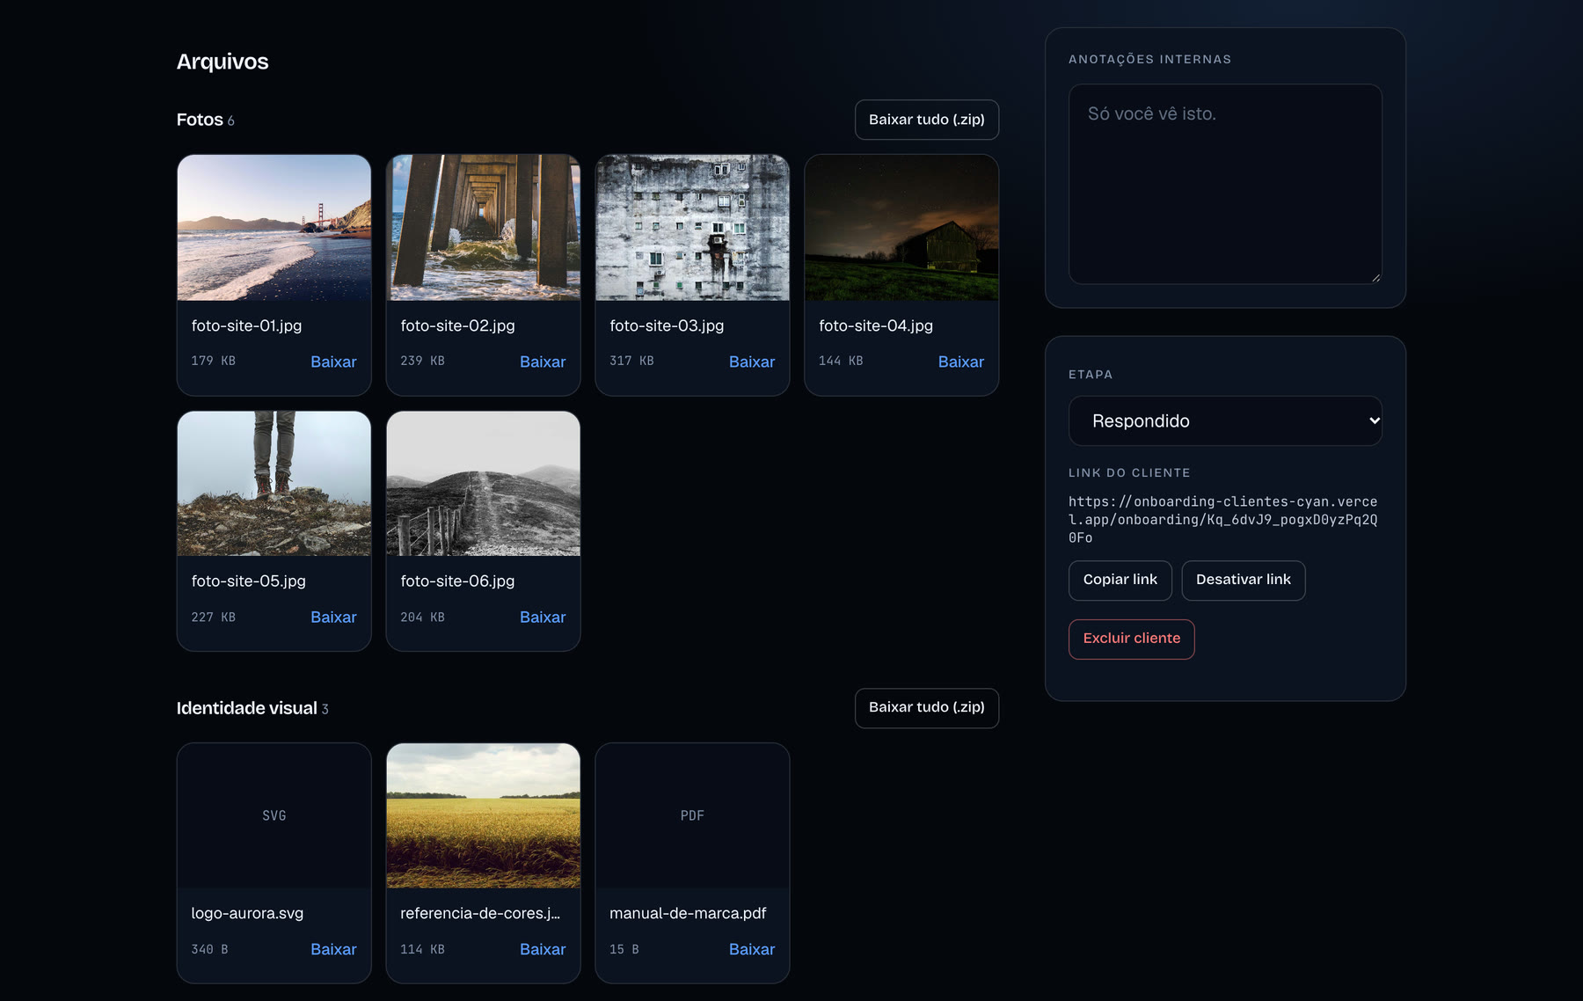Click the foto-site-04.jpg file name

(876, 326)
